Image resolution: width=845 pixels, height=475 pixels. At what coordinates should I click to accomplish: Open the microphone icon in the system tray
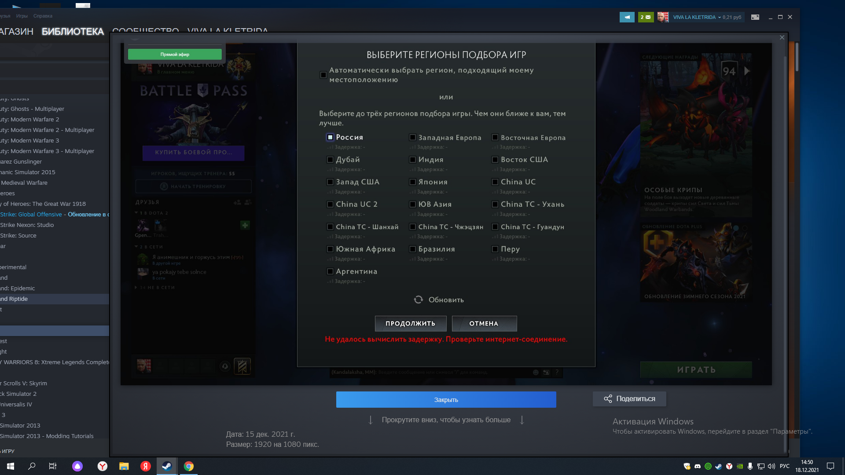tap(750, 466)
